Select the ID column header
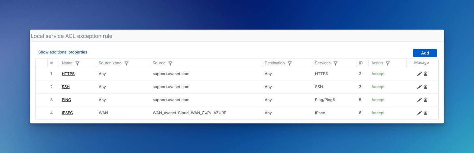474x153 pixels. coord(361,63)
